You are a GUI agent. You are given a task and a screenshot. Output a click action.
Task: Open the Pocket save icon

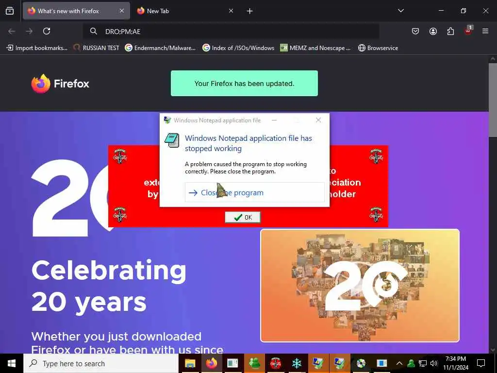(415, 31)
